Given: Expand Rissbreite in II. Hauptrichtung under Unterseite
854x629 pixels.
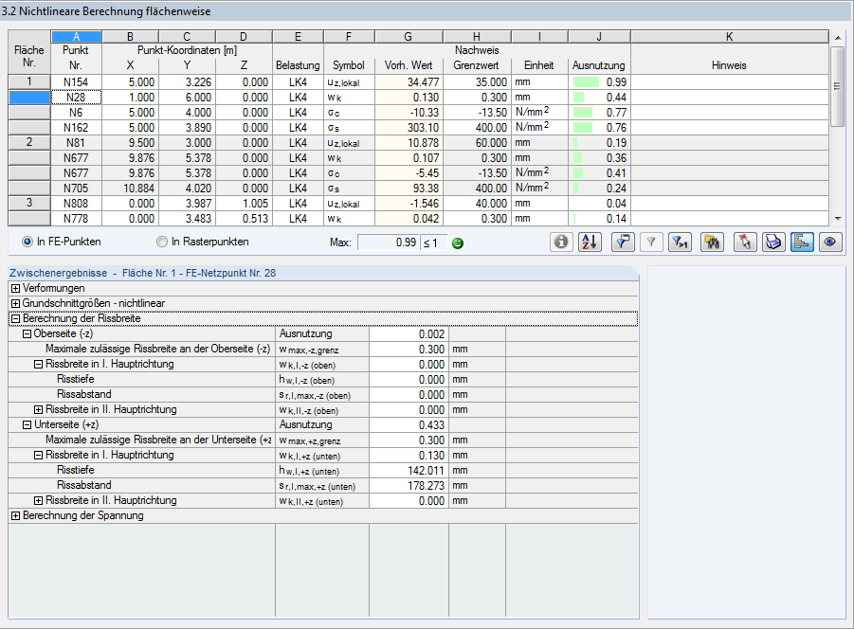Looking at the screenshot, I should [38, 500].
